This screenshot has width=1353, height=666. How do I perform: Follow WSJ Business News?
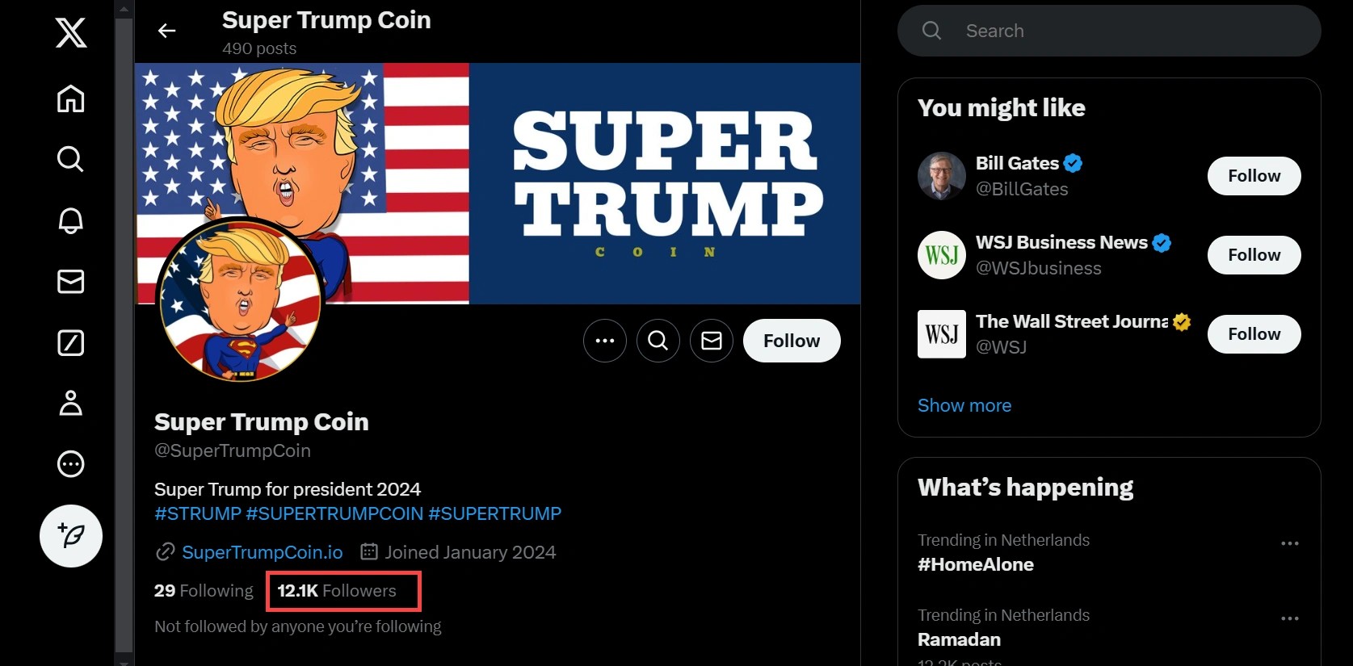pos(1254,255)
